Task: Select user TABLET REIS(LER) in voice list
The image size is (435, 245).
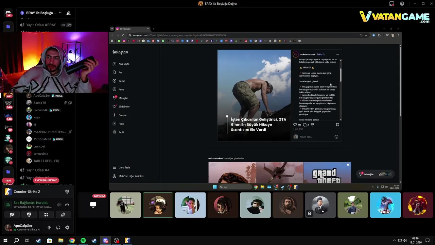Action: [x=46, y=161]
